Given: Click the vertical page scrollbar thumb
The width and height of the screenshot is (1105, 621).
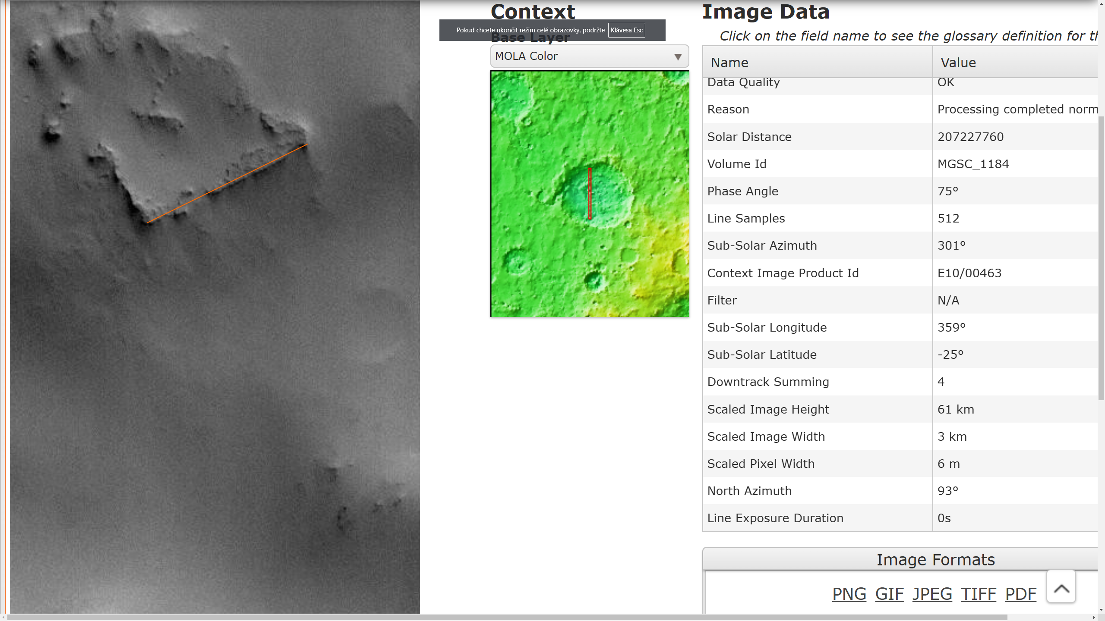Looking at the screenshot, I should point(1101,259).
